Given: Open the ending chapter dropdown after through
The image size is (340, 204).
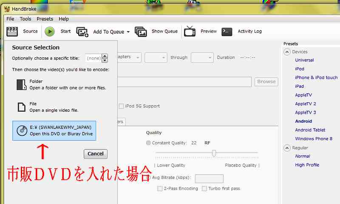Looking at the screenshot, I should pyautogui.click(x=202, y=57).
